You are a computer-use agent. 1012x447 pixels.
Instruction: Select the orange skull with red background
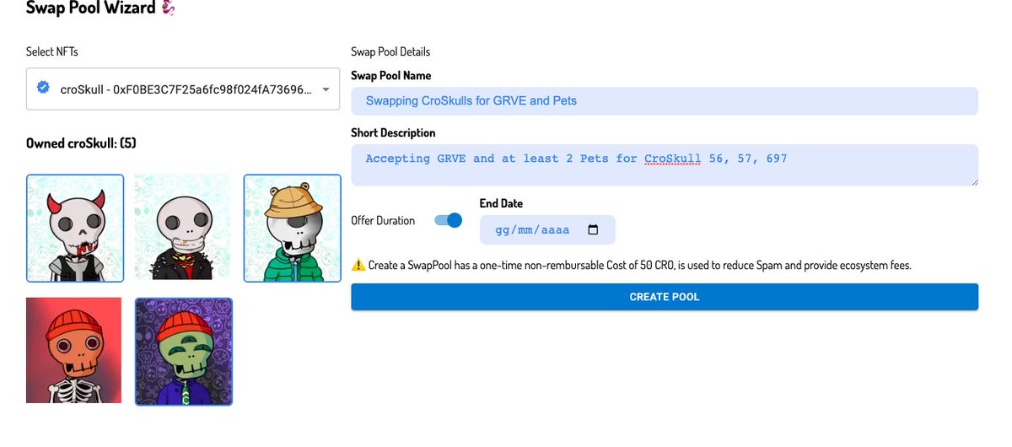click(74, 350)
